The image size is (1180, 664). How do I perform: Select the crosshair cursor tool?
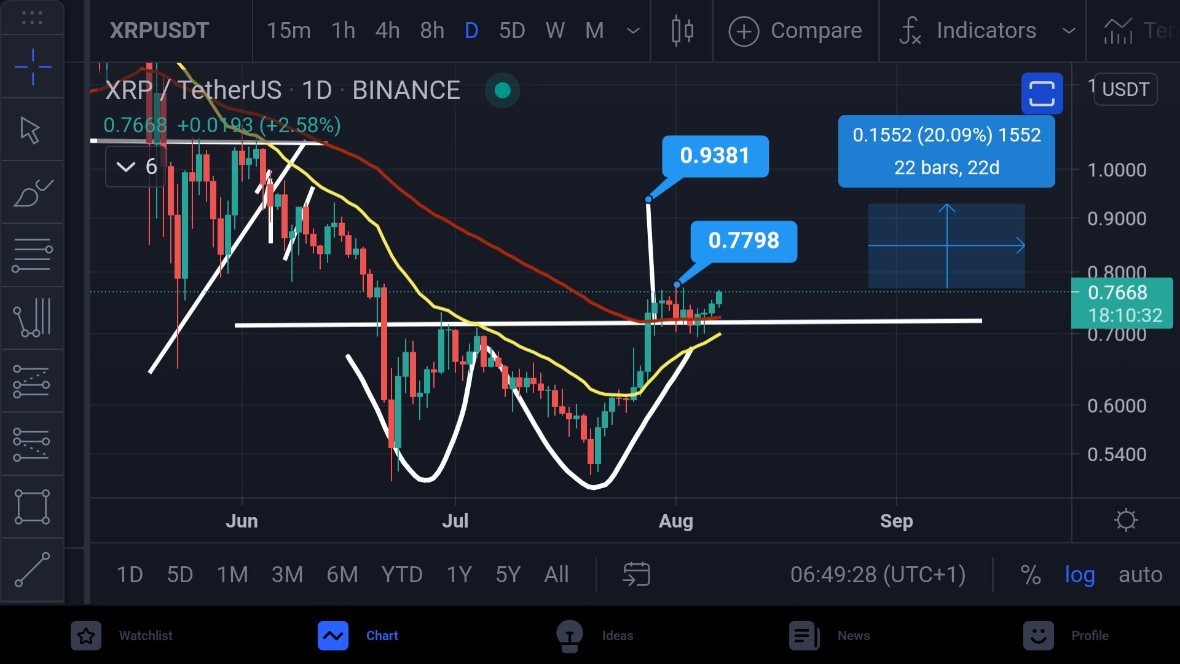32,66
